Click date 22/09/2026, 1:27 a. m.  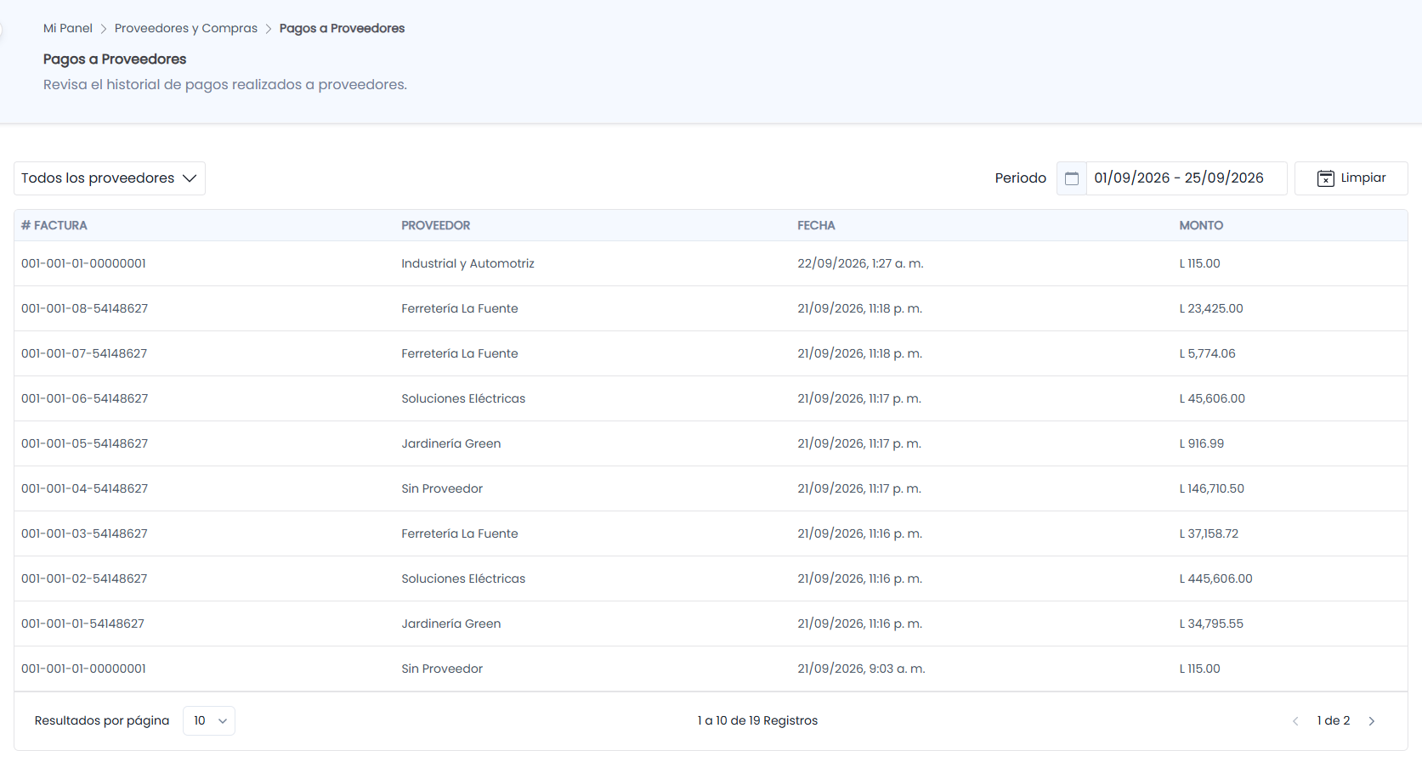tap(860, 263)
